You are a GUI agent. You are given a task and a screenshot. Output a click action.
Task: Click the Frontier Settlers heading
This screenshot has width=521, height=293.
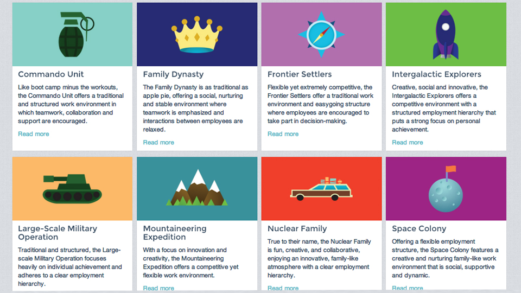tap(300, 74)
